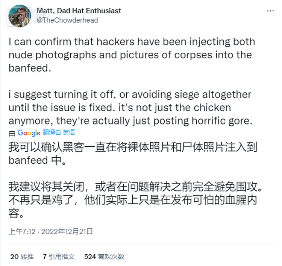Click the Google translate logo
Viewport: 282px width, 266px height.
point(29,133)
